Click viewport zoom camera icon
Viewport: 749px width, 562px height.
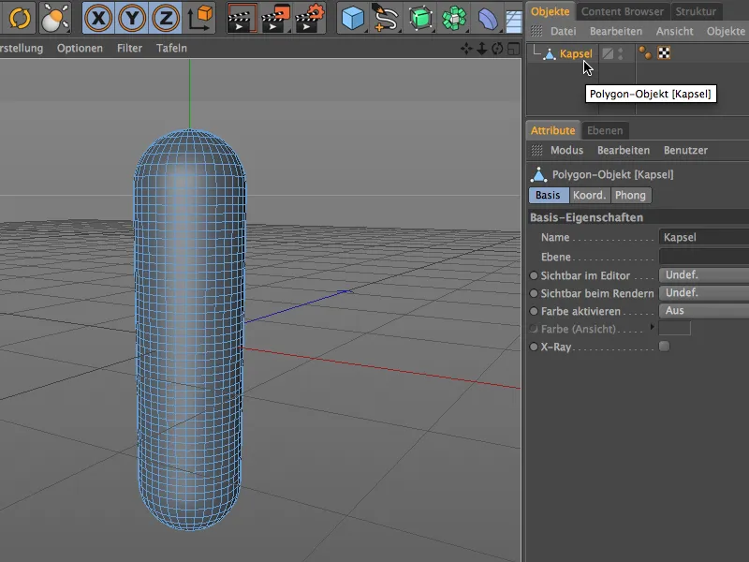point(482,49)
